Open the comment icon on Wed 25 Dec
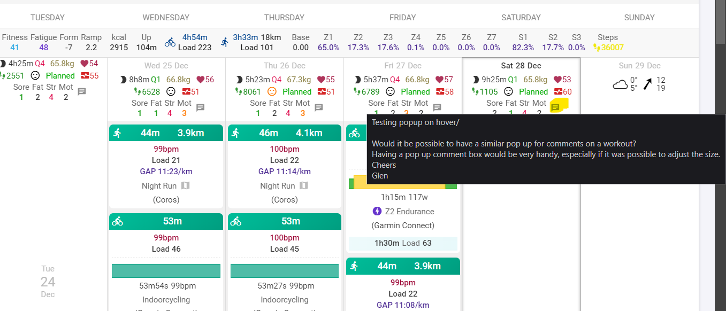The width and height of the screenshot is (726, 311). click(201, 107)
